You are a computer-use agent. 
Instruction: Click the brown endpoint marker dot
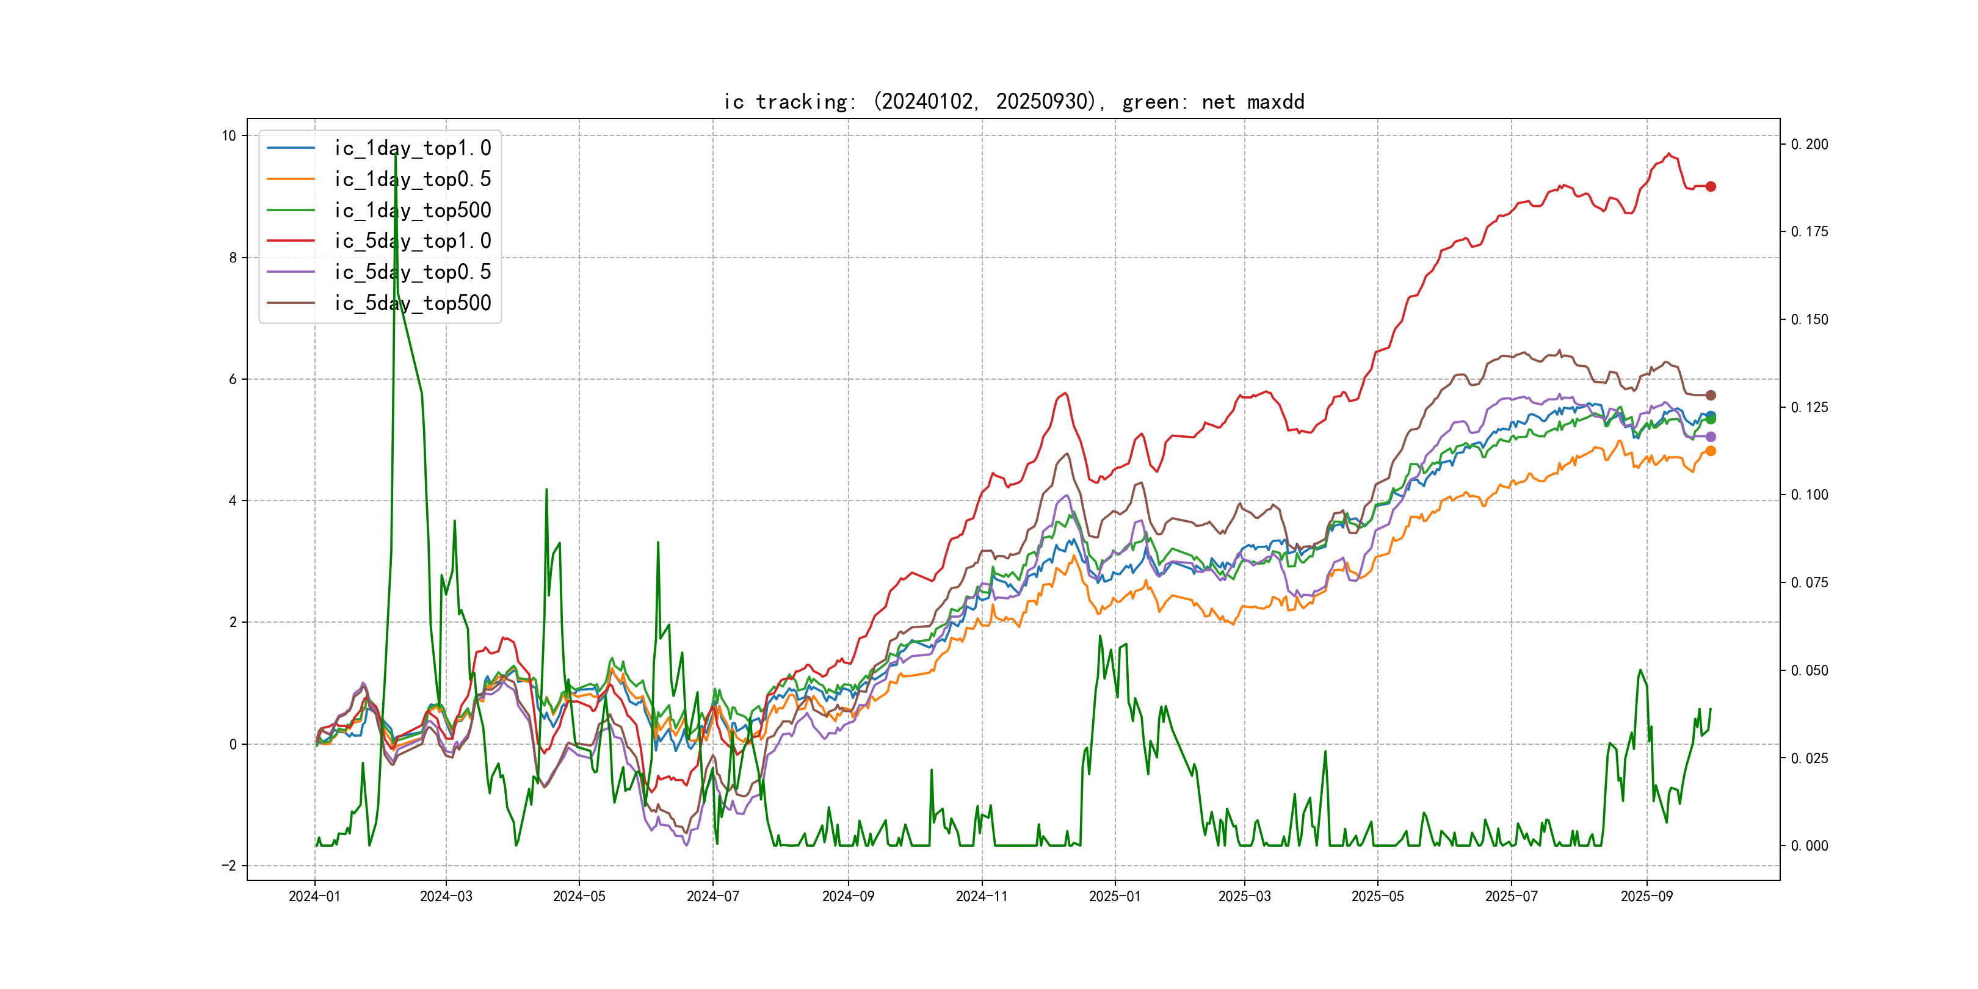(x=1711, y=396)
